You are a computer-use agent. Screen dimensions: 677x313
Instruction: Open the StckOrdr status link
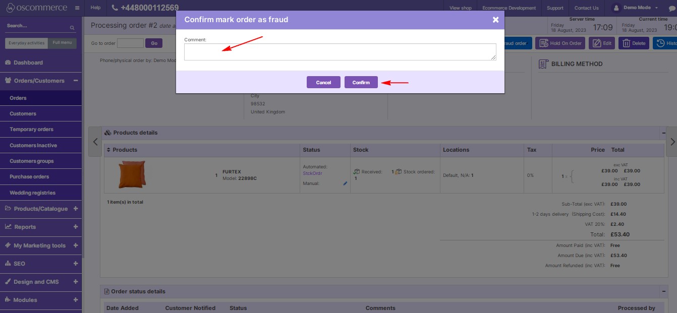pos(313,173)
